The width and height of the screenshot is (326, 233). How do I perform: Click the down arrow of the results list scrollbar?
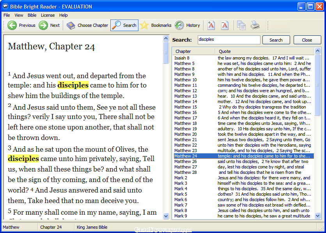317,215
